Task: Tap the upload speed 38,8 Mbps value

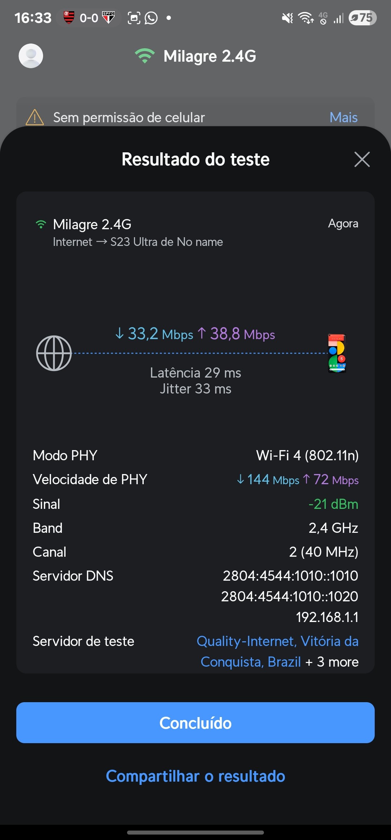Action: coord(236,334)
